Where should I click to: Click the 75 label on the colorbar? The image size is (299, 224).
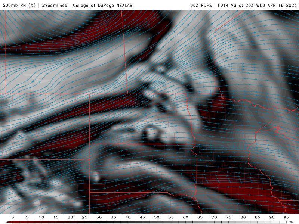[229, 217]
